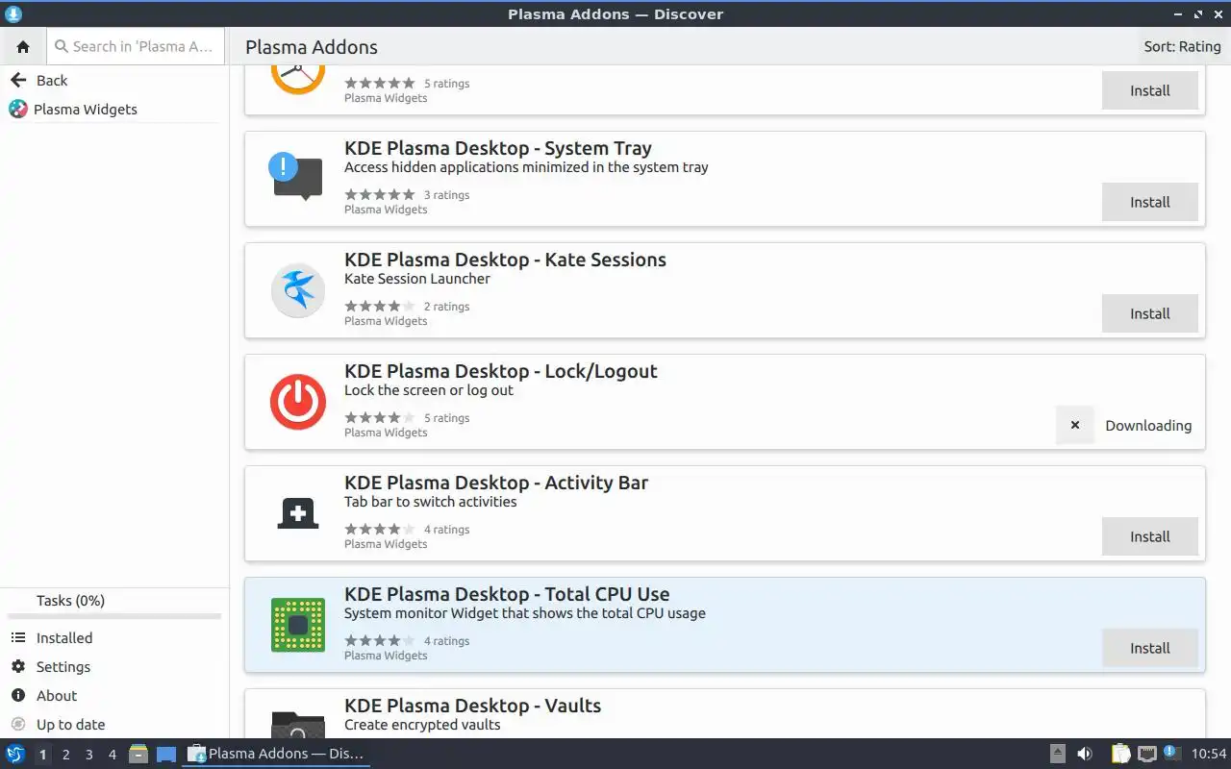
Task: Click the Up to date status icon
Action: [x=18, y=725]
